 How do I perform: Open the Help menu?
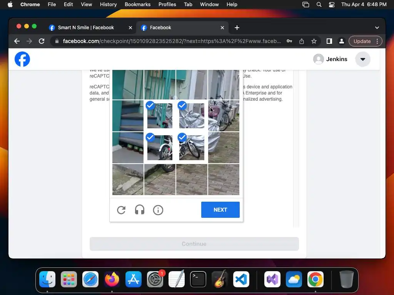click(232, 5)
